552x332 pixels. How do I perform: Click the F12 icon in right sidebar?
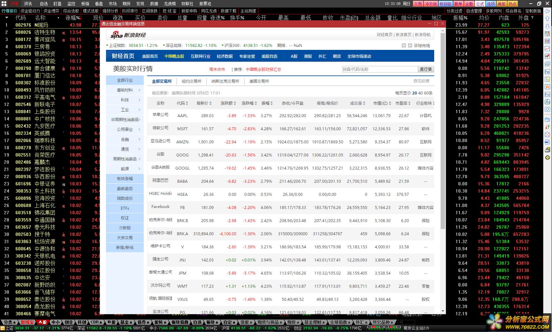(547, 94)
